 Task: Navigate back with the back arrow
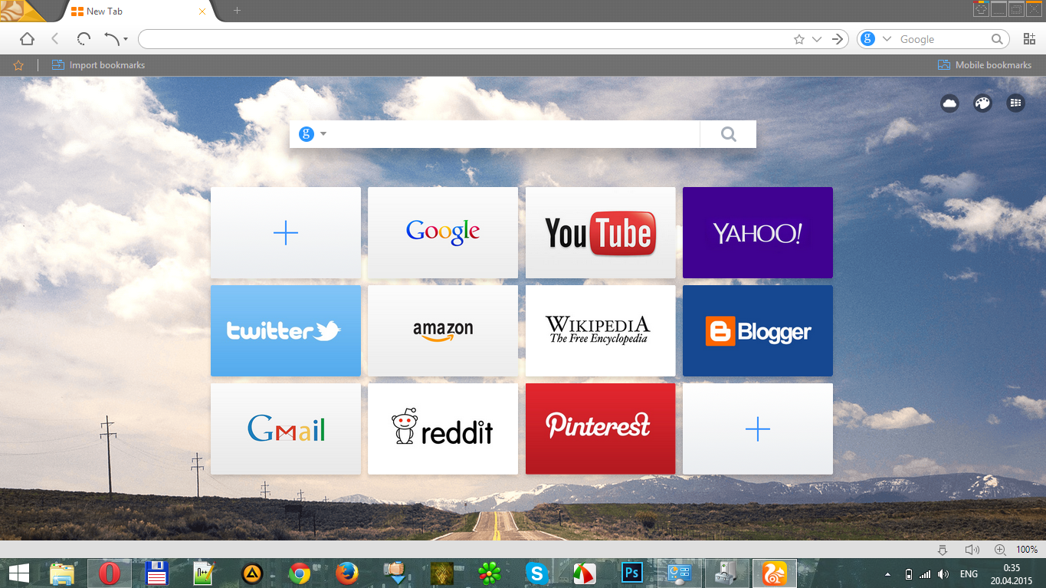[55, 39]
